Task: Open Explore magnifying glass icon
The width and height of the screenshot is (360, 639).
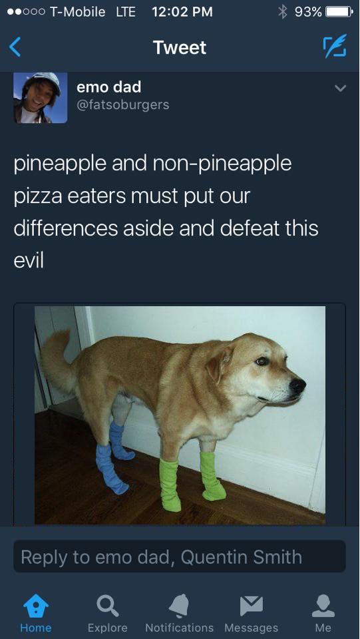Action: 108,606
